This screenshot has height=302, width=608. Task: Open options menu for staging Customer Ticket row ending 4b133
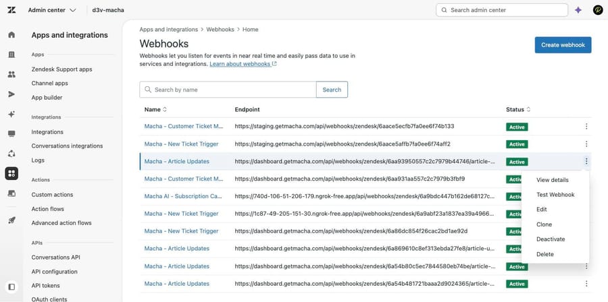tap(586, 127)
